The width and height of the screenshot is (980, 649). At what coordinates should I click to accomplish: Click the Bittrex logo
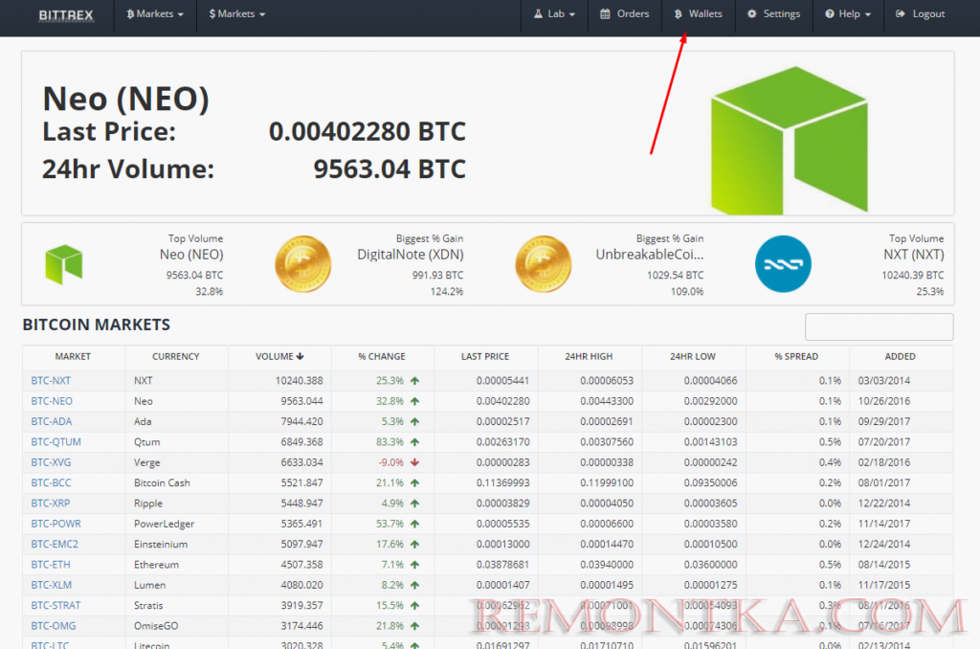tap(66, 15)
